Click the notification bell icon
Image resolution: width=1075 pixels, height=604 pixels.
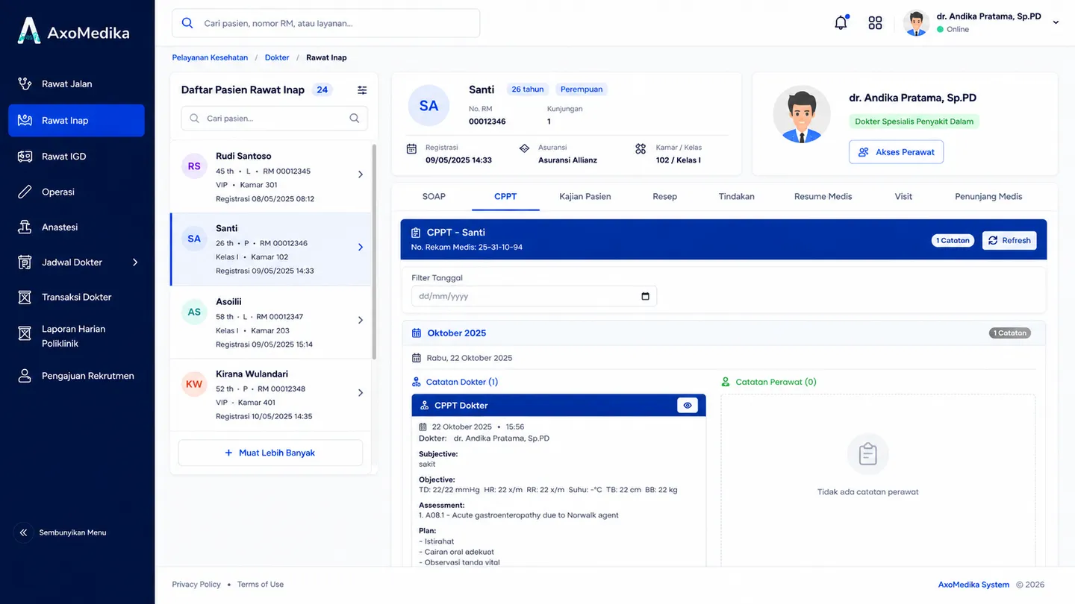click(x=841, y=23)
